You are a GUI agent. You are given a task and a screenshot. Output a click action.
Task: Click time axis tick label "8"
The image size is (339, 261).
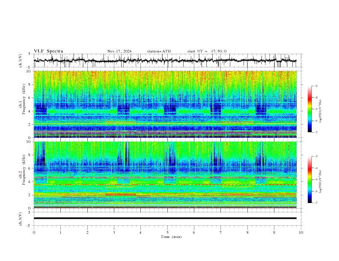tap(247, 232)
